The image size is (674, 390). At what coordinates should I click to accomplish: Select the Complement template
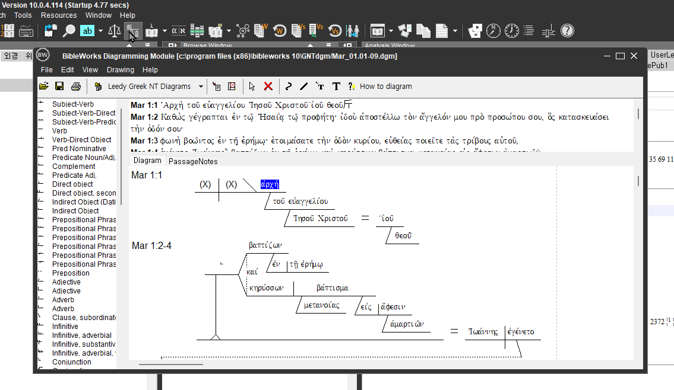74,167
